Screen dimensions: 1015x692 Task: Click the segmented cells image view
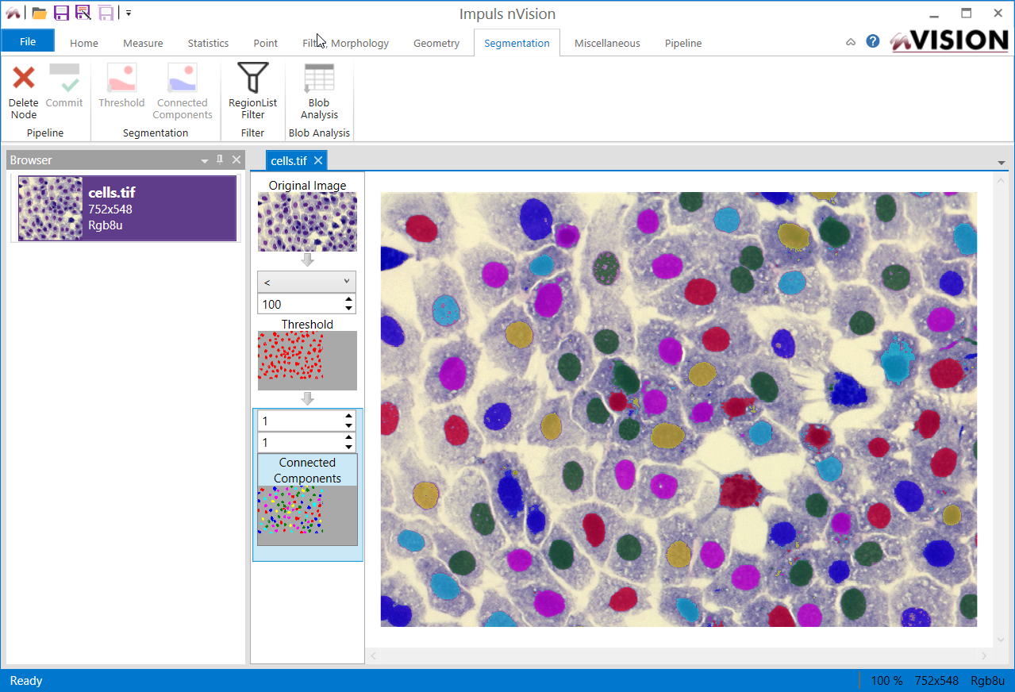point(679,409)
